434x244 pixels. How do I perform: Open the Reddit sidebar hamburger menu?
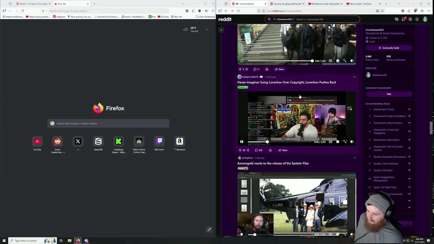pos(221,30)
